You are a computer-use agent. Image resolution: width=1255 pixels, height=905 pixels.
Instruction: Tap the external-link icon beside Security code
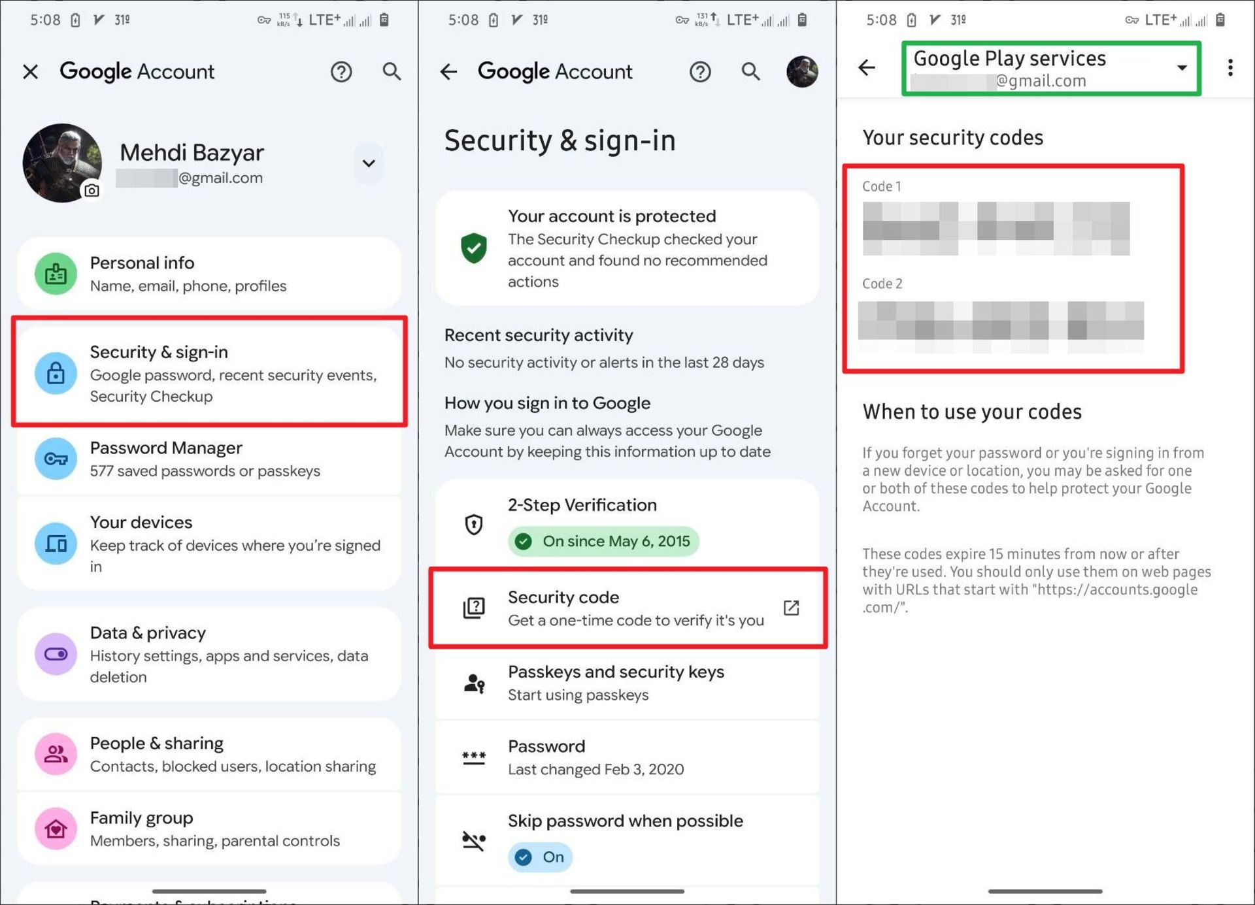[791, 608]
